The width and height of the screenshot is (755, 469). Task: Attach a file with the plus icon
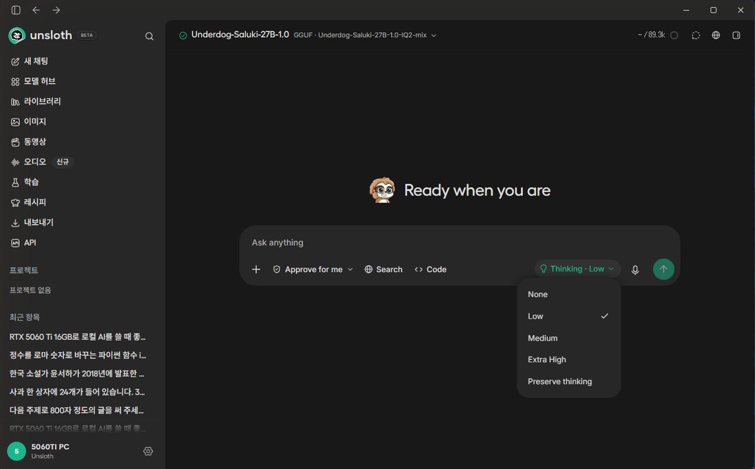[256, 270]
